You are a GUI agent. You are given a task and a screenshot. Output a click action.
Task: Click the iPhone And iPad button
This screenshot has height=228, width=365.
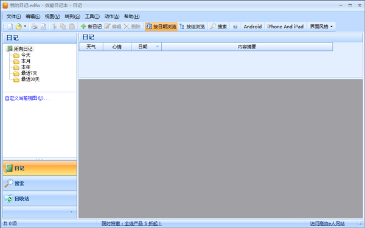click(285, 27)
